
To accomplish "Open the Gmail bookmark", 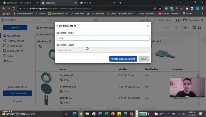I will pos(111,14).
